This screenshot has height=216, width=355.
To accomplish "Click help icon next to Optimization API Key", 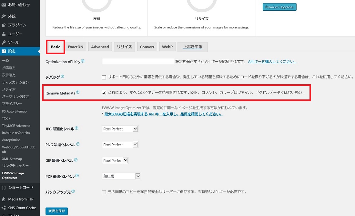I will pyautogui.click(x=83, y=61).
